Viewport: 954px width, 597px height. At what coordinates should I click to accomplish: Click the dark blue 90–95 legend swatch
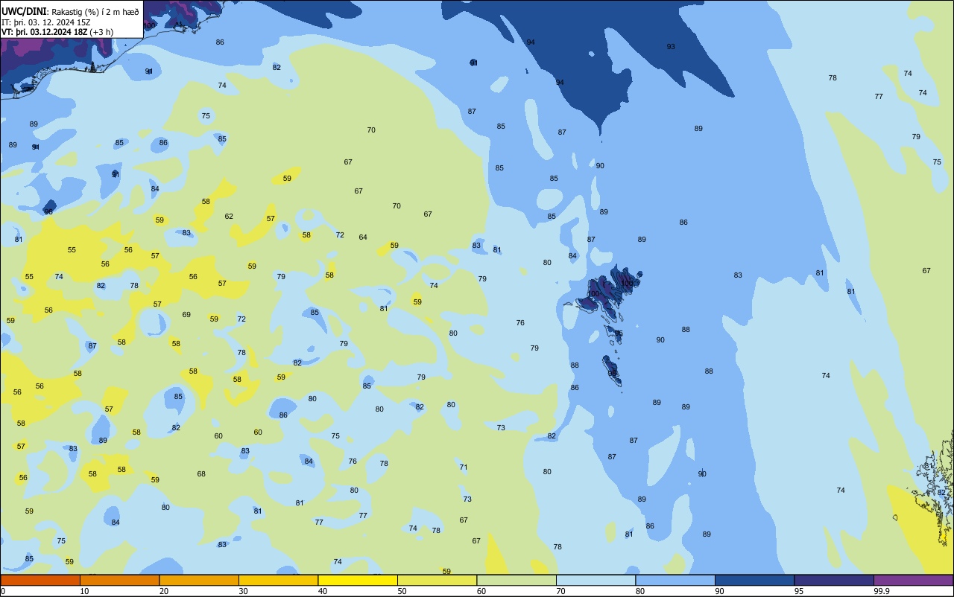coord(754,580)
